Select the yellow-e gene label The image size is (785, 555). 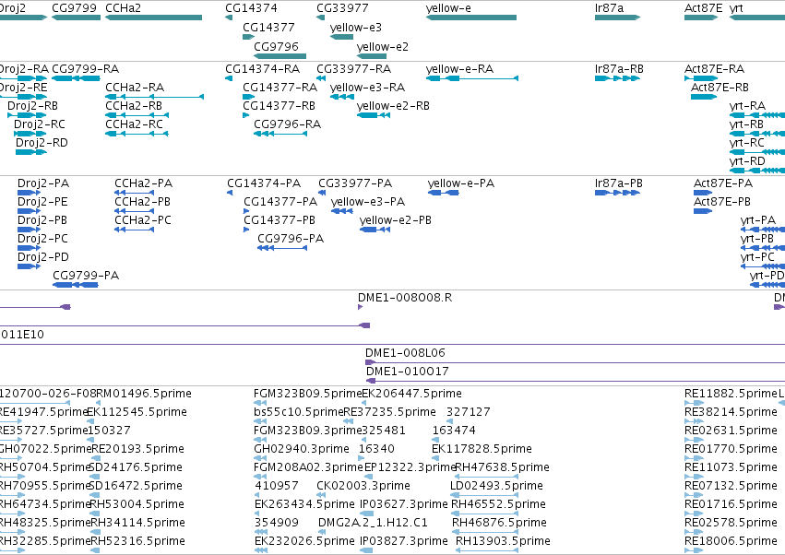(448, 8)
